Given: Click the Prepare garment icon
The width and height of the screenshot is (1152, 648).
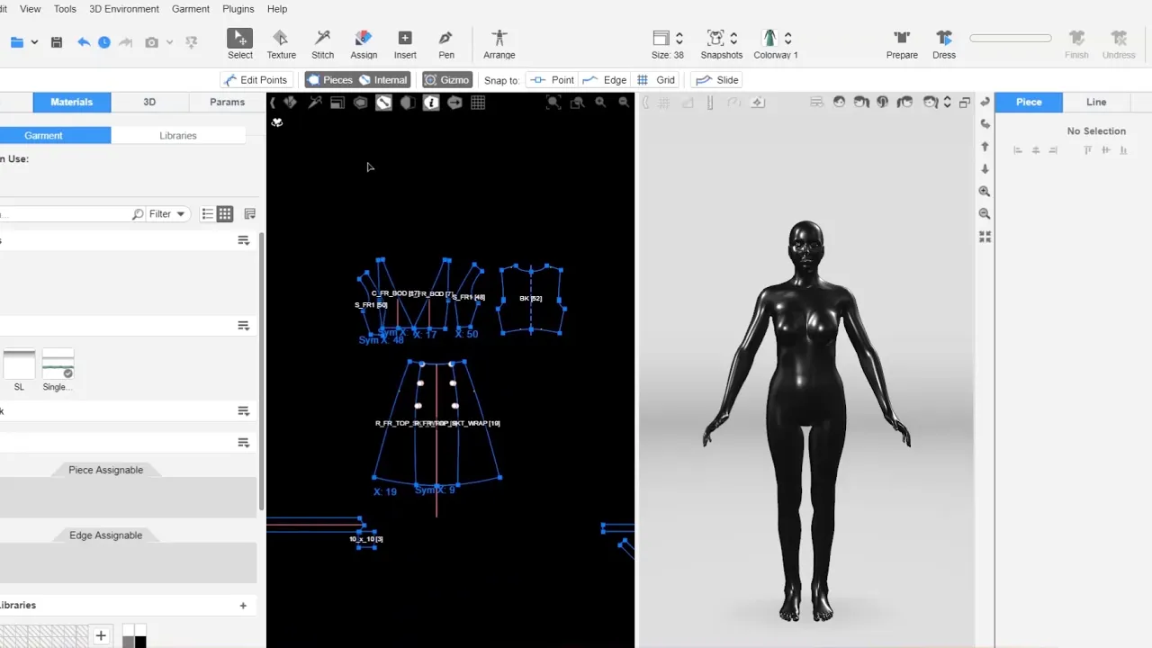Looking at the screenshot, I should click(x=901, y=43).
